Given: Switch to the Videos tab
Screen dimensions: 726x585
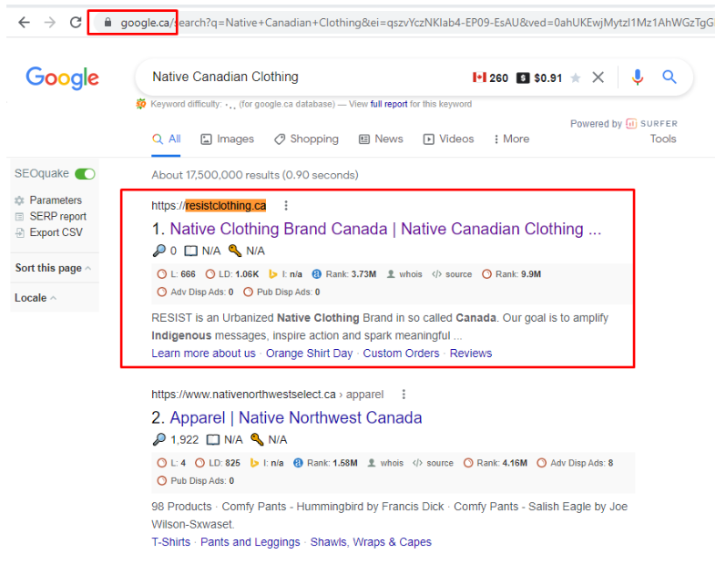Looking at the screenshot, I should (449, 139).
